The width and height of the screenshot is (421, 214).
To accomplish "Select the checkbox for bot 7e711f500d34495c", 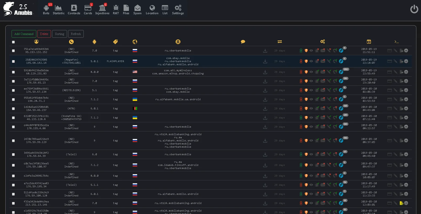I will (x=13, y=81).
